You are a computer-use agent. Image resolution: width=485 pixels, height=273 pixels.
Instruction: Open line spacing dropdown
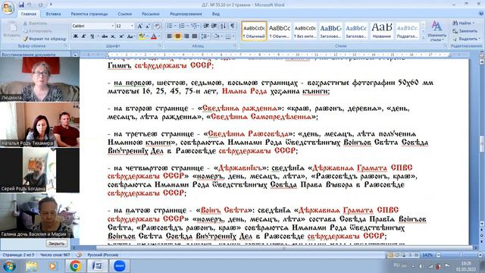click(x=205, y=36)
